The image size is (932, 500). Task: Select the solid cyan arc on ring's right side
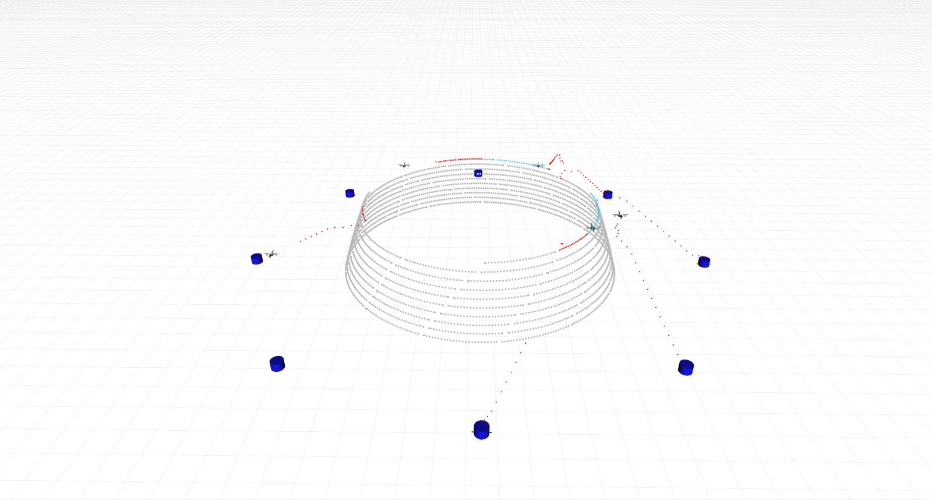pyautogui.click(x=595, y=203)
